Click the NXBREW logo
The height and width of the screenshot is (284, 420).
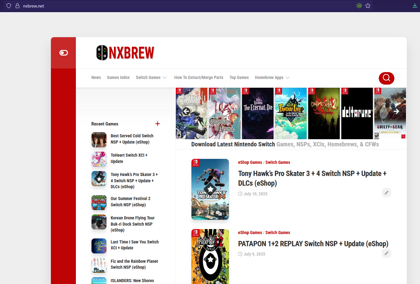[x=125, y=53]
